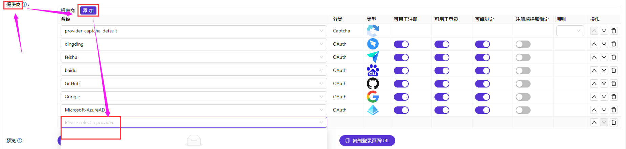626x149 pixels.
Task: Open the 规则 dropdown for captcha row
Action: click(570, 31)
